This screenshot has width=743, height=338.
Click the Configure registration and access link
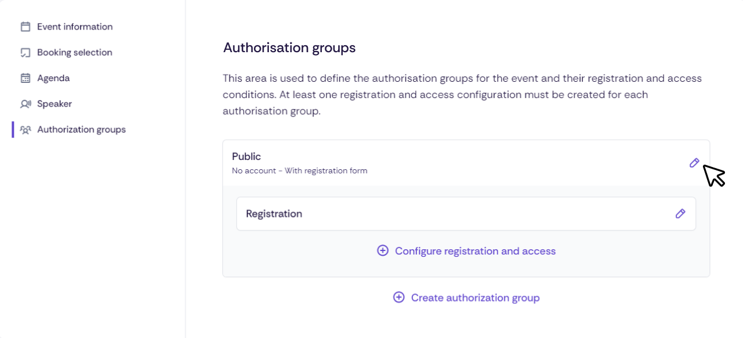[475, 250]
